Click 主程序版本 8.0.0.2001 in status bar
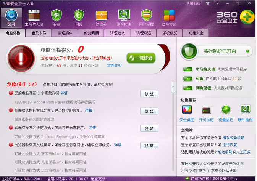This screenshot has width=257, height=181. (22, 179)
